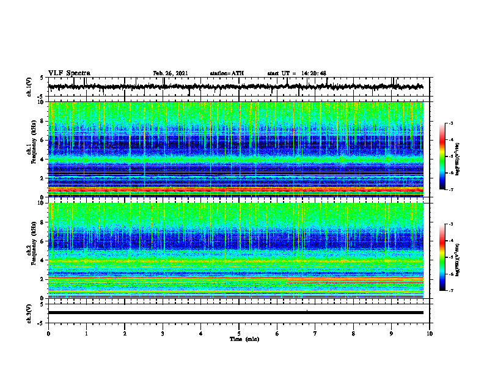Click the ch.1(V) axis tick label "5"
484x374 pixels.
coord(42,78)
